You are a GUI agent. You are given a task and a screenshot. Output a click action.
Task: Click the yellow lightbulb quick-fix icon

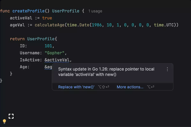pos(4,121)
